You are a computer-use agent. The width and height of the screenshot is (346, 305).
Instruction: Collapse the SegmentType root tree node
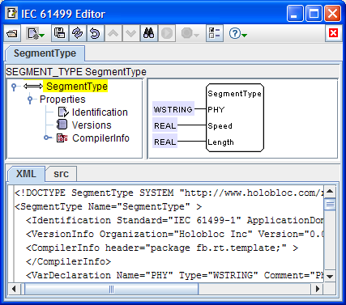14,87
